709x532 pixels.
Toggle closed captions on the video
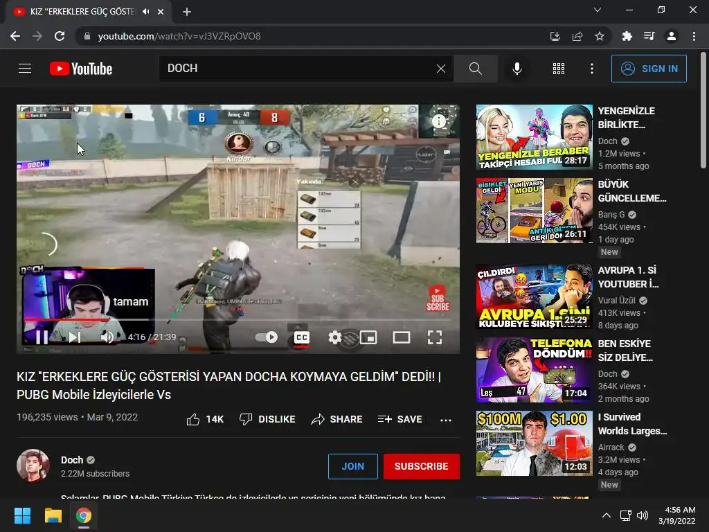[302, 337]
